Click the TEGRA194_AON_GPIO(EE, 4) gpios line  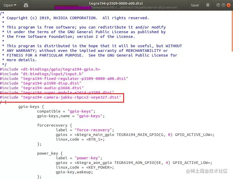click(134, 163)
